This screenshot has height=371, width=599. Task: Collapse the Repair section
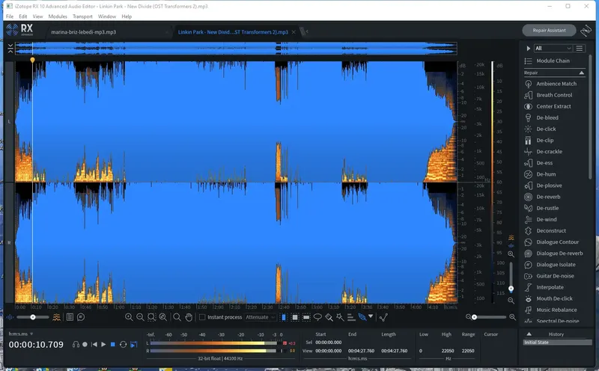[x=582, y=73]
